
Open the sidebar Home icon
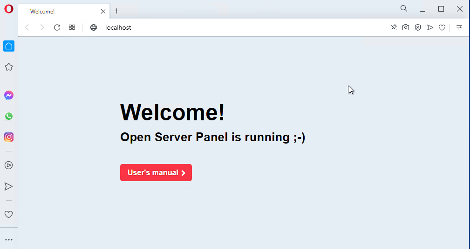tap(9, 46)
